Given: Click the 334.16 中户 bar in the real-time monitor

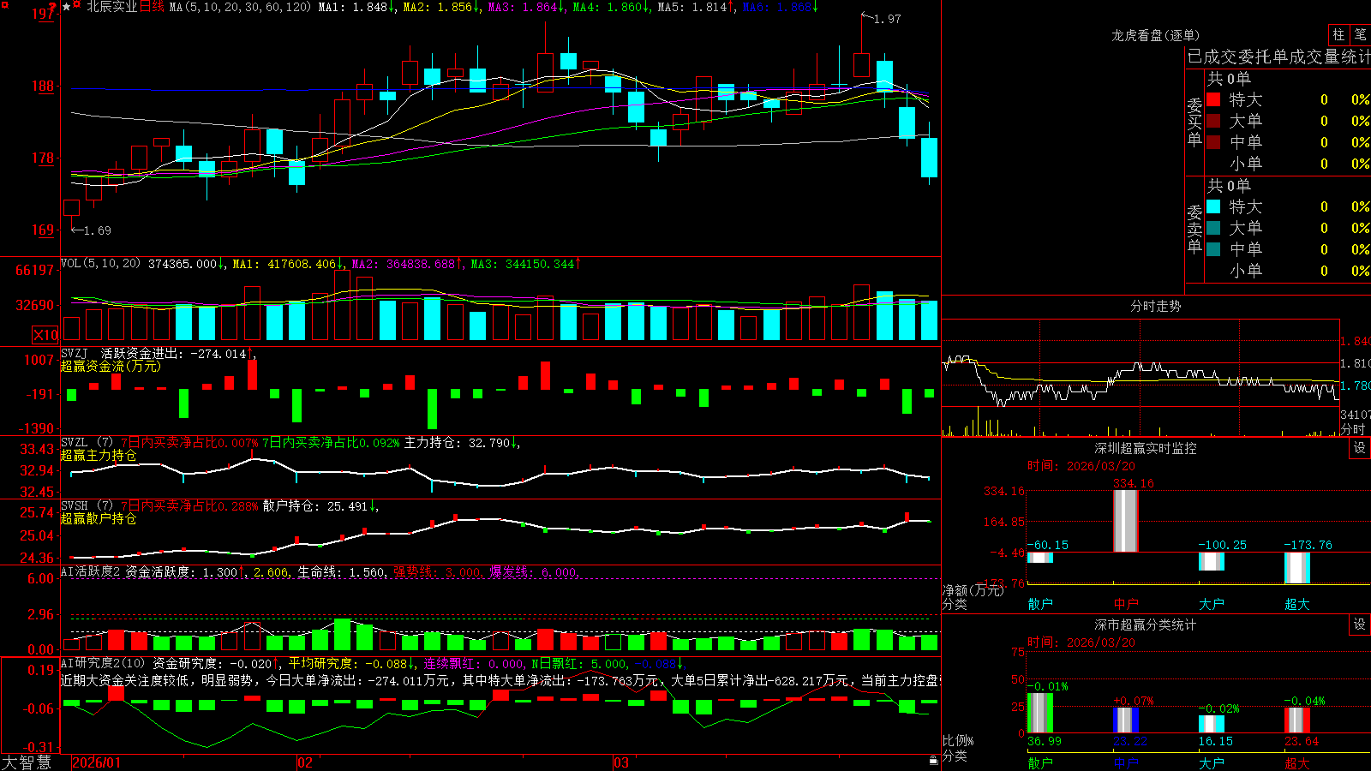Looking at the screenshot, I should (x=1126, y=521).
